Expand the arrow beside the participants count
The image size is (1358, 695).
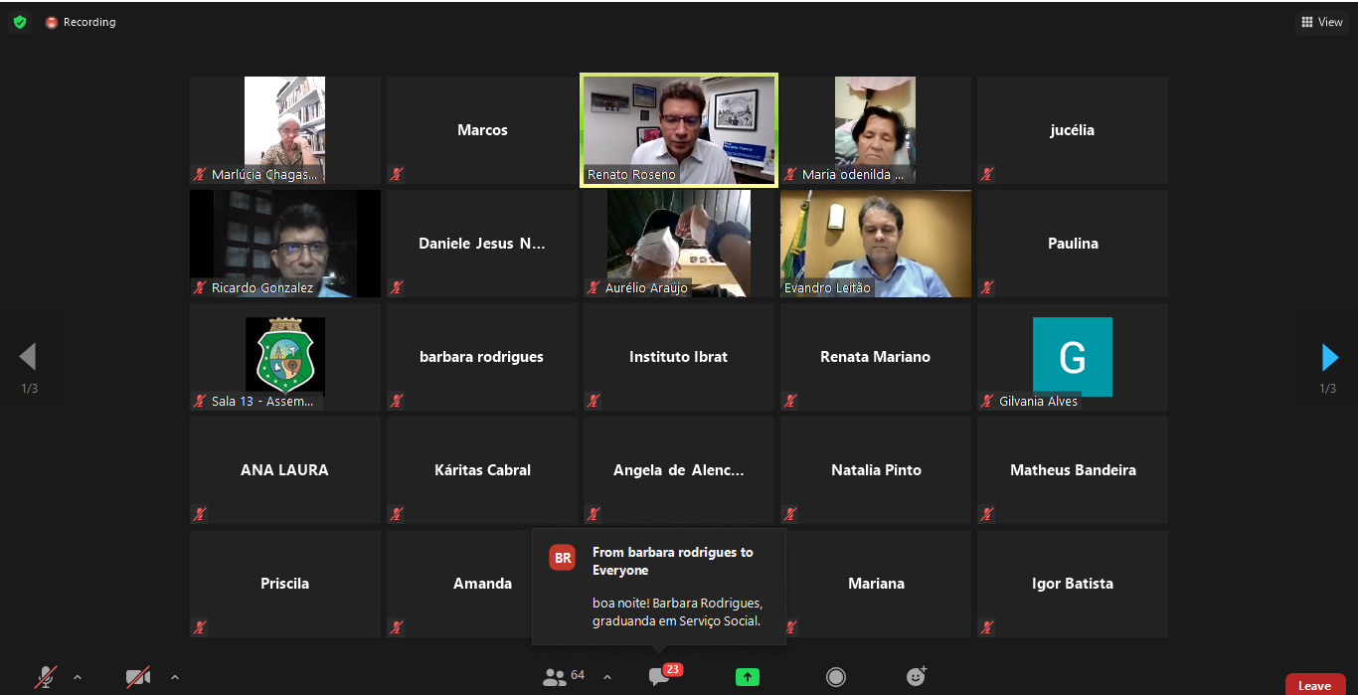607,677
